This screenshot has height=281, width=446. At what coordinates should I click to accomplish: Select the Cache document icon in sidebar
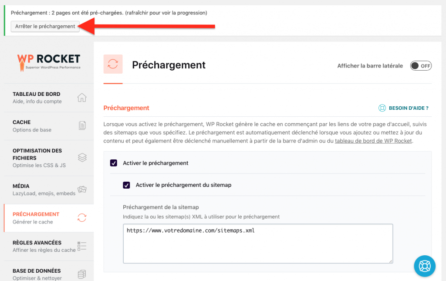[82, 125]
